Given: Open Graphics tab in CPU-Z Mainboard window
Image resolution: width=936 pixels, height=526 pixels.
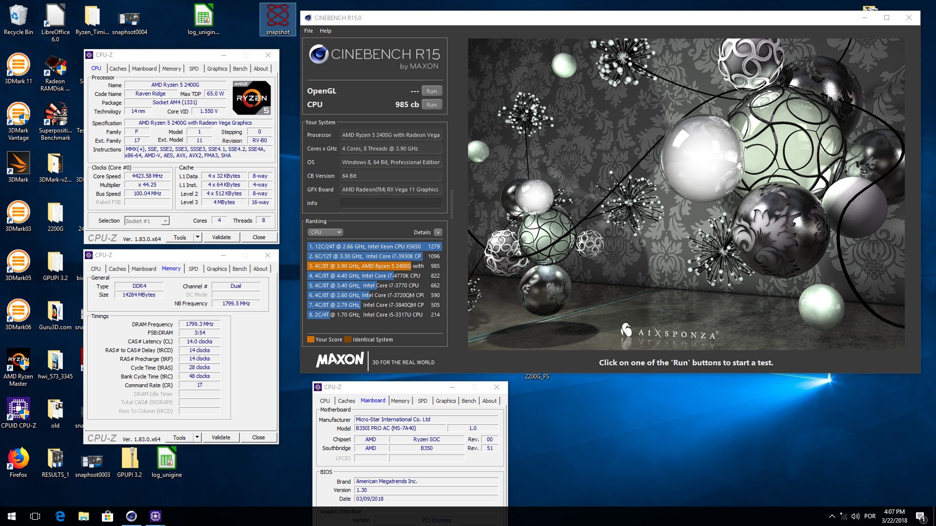Looking at the screenshot, I should (446, 401).
